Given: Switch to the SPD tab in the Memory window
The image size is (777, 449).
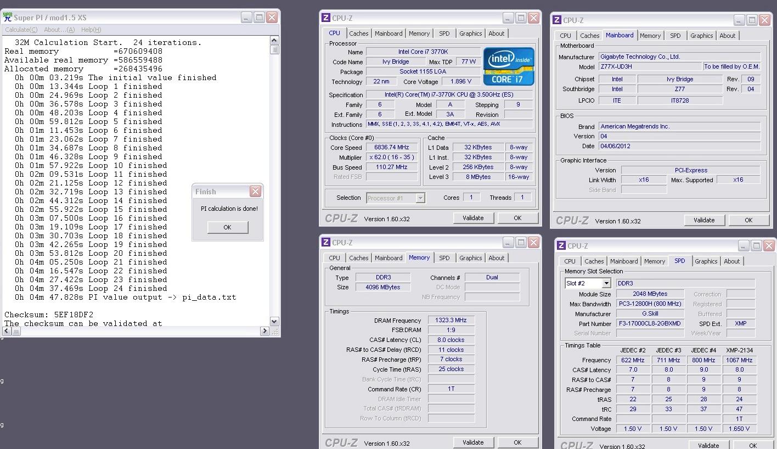Looking at the screenshot, I should point(444,258).
